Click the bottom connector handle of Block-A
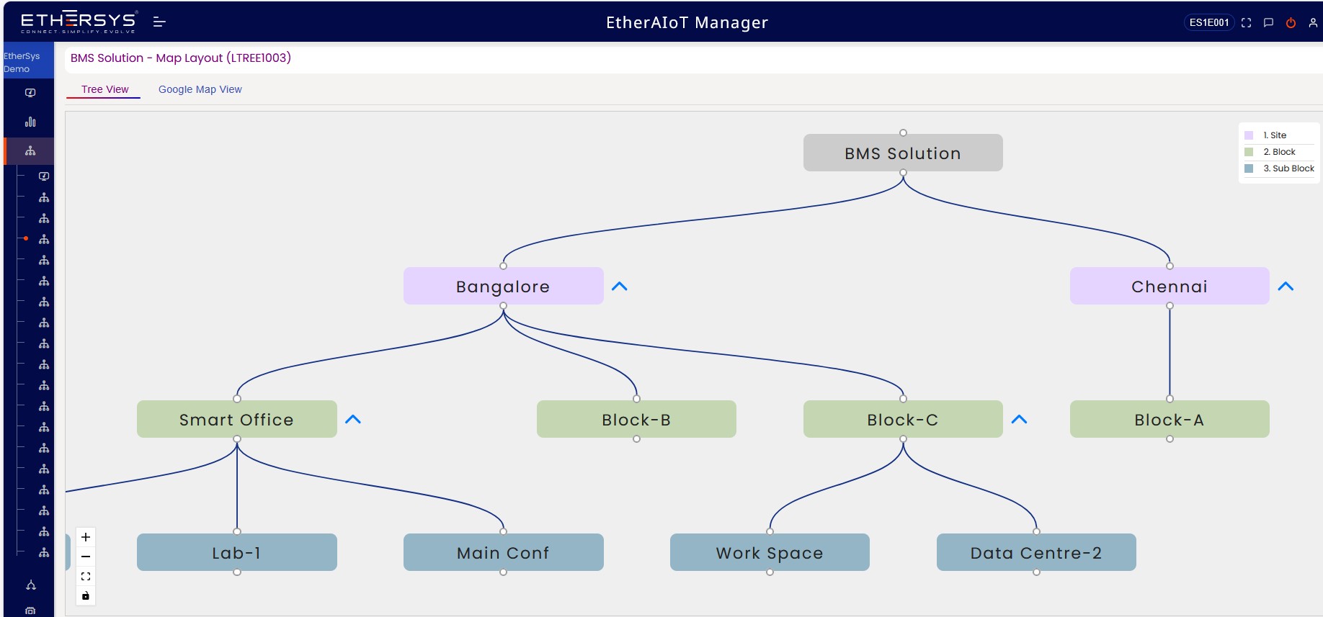 coord(1170,438)
